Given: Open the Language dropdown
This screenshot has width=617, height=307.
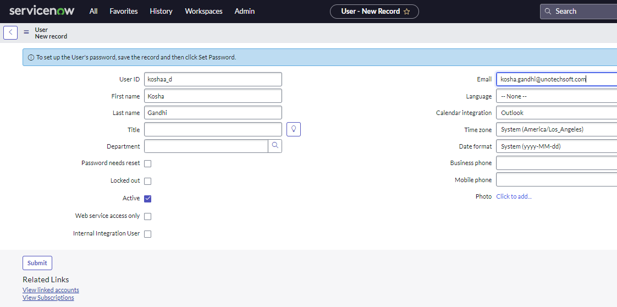Looking at the screenshot, I should coord(555,96).
